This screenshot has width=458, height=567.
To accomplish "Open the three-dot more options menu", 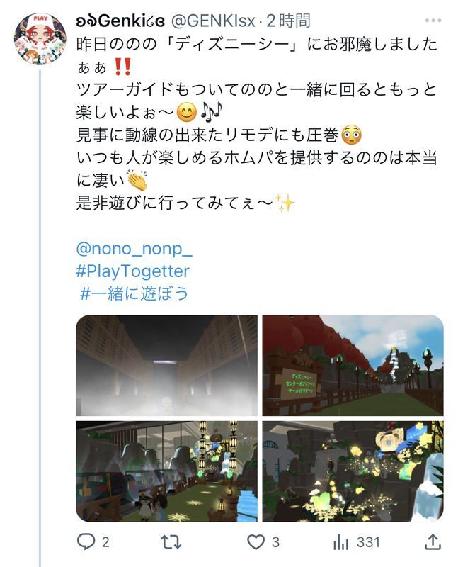I will 433,21.
